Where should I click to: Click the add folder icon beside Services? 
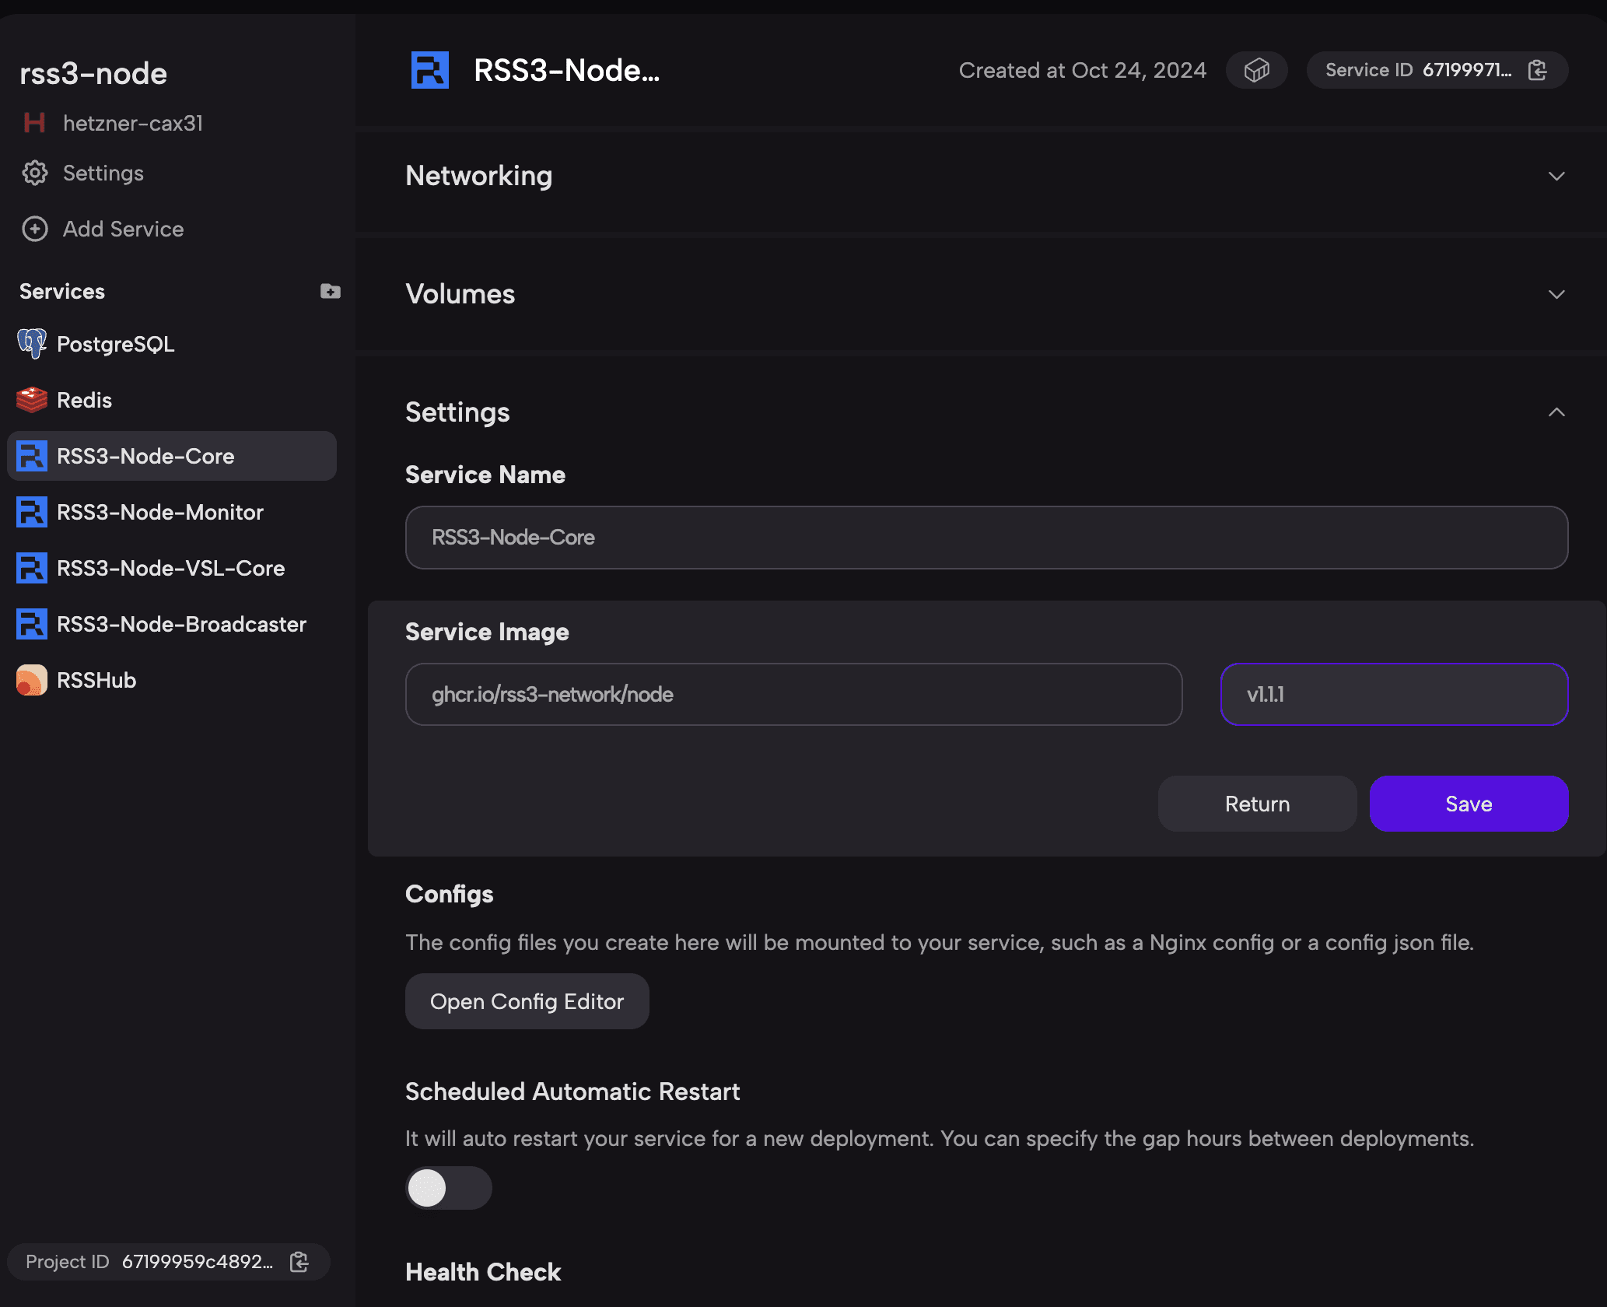(331, 291)
